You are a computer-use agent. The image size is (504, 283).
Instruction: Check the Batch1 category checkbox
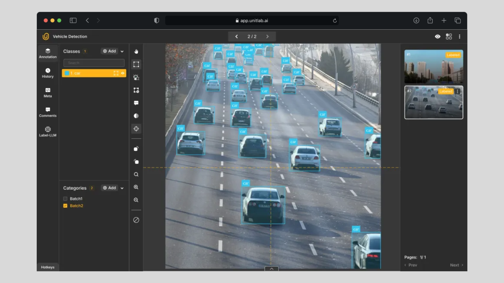click(x=65, y=199)
